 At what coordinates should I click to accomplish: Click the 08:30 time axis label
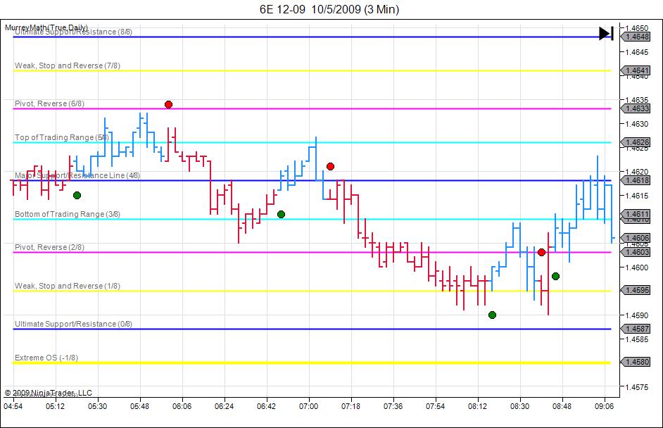tap(520, 406)
